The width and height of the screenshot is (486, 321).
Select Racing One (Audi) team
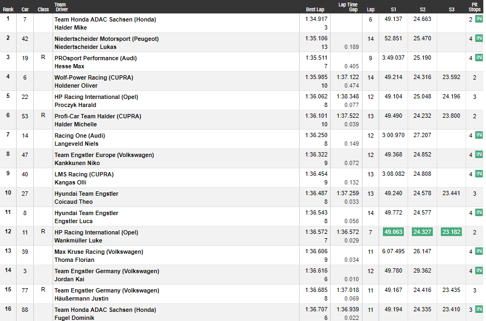[79, 135]
